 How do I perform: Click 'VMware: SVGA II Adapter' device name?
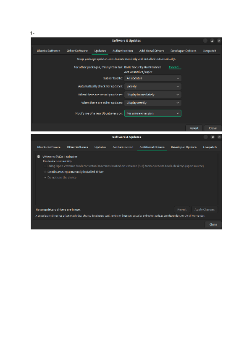(x=60, y=157)
